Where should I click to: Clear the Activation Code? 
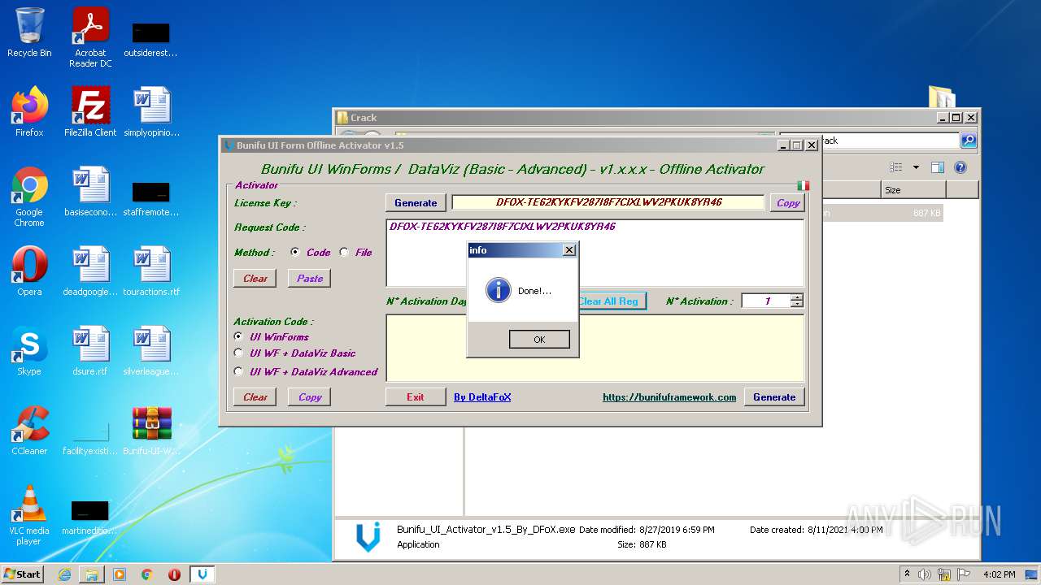(255, 396)
